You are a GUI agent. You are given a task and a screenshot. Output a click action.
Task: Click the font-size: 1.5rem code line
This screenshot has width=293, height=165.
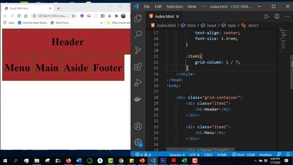point(216,38)
